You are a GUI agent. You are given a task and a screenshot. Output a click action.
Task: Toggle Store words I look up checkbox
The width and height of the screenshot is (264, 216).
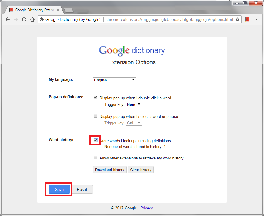[96, 140]
